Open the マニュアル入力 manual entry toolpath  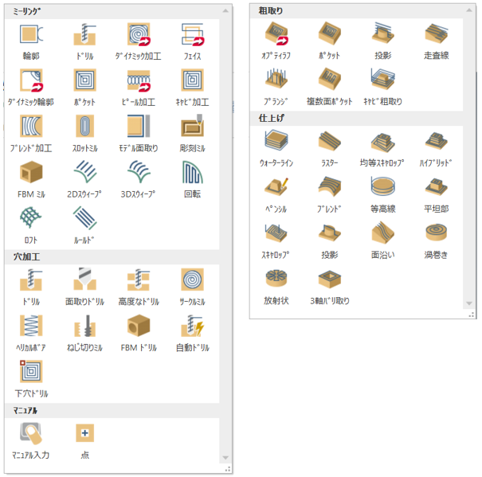pos(31,433)
